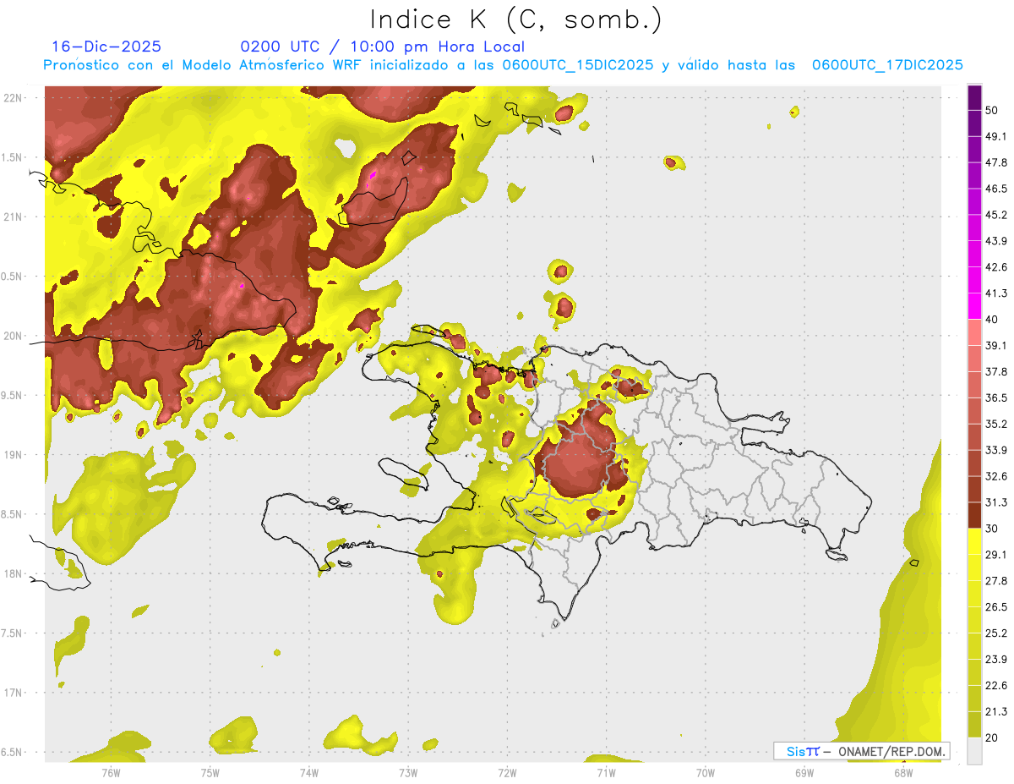Click the dark purple top swatch of the color scale
1014x784 pixels.
click(x=975, y=97)
